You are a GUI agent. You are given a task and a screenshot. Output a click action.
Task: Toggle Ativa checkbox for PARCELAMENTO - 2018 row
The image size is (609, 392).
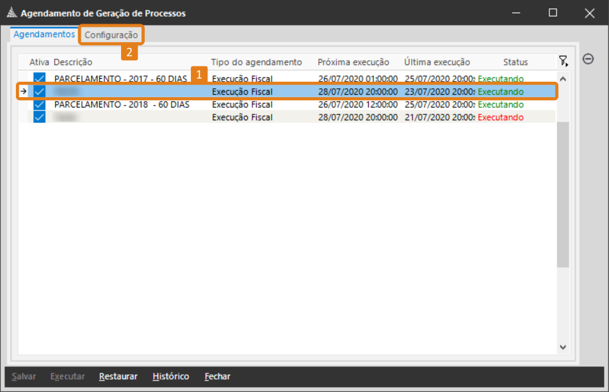click(40, 104)
